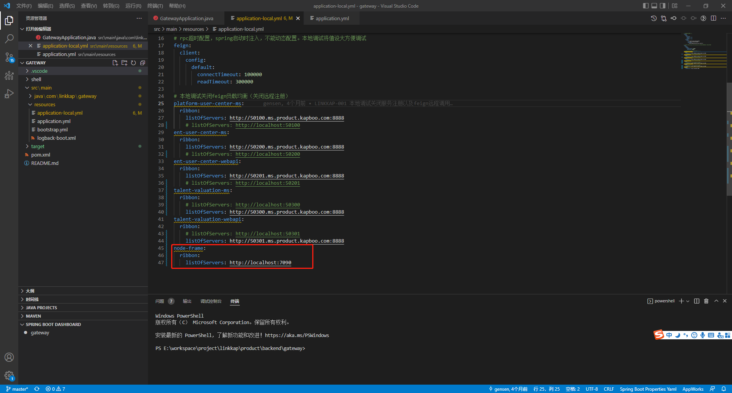Click the New Folder icon in GATEWAY header
Viewport: 732px width, 393px height.
(x=124, y=63)
